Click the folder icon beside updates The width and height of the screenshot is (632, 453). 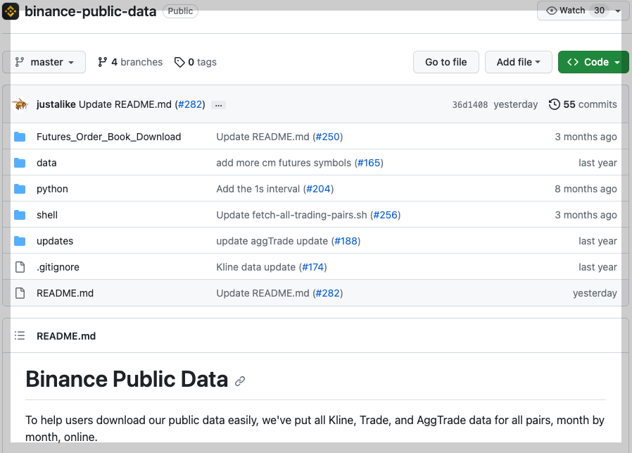coord(20,241)
